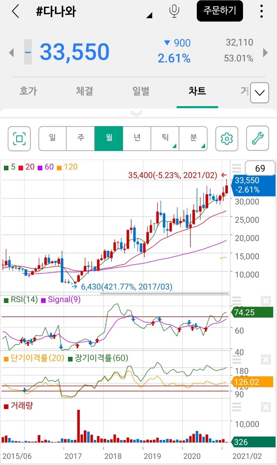The width and height of the screenshot is (277, 465).
Task: Tap the 2015/06 date axis label
Action: [17, 456]
